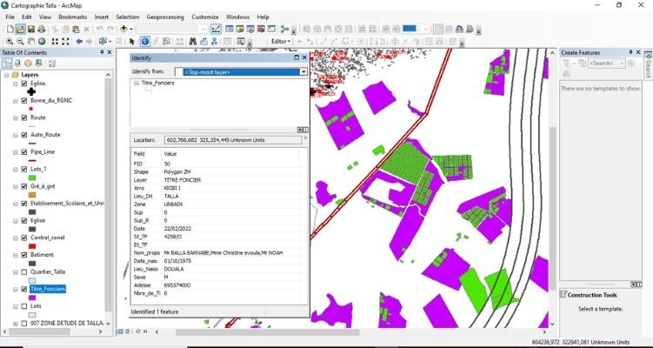Expand the 007 ZONE DETUDE DE TALLA layer
Image resolution: width=653 pixels, height=348 pixels.
coord(16,324)
